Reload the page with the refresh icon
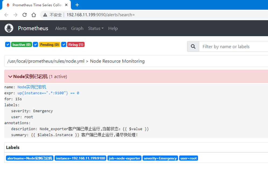 pos(24,15)
